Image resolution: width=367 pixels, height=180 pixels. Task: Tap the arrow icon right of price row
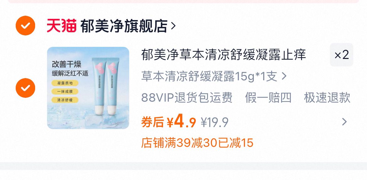[344, 122]
